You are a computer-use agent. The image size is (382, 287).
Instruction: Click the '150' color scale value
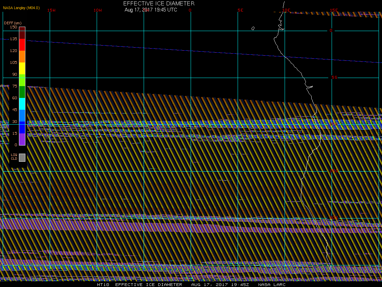click(x=14, y=27)
